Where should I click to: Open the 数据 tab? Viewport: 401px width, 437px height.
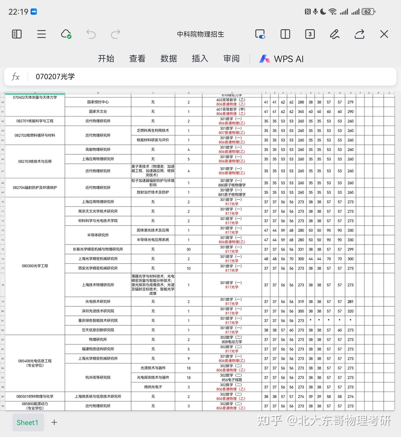coord(169,58)
